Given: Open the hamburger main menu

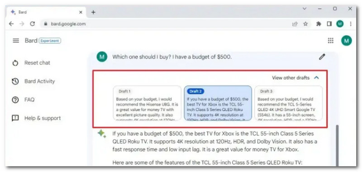Looking at the screenshot, I should 16,41.
